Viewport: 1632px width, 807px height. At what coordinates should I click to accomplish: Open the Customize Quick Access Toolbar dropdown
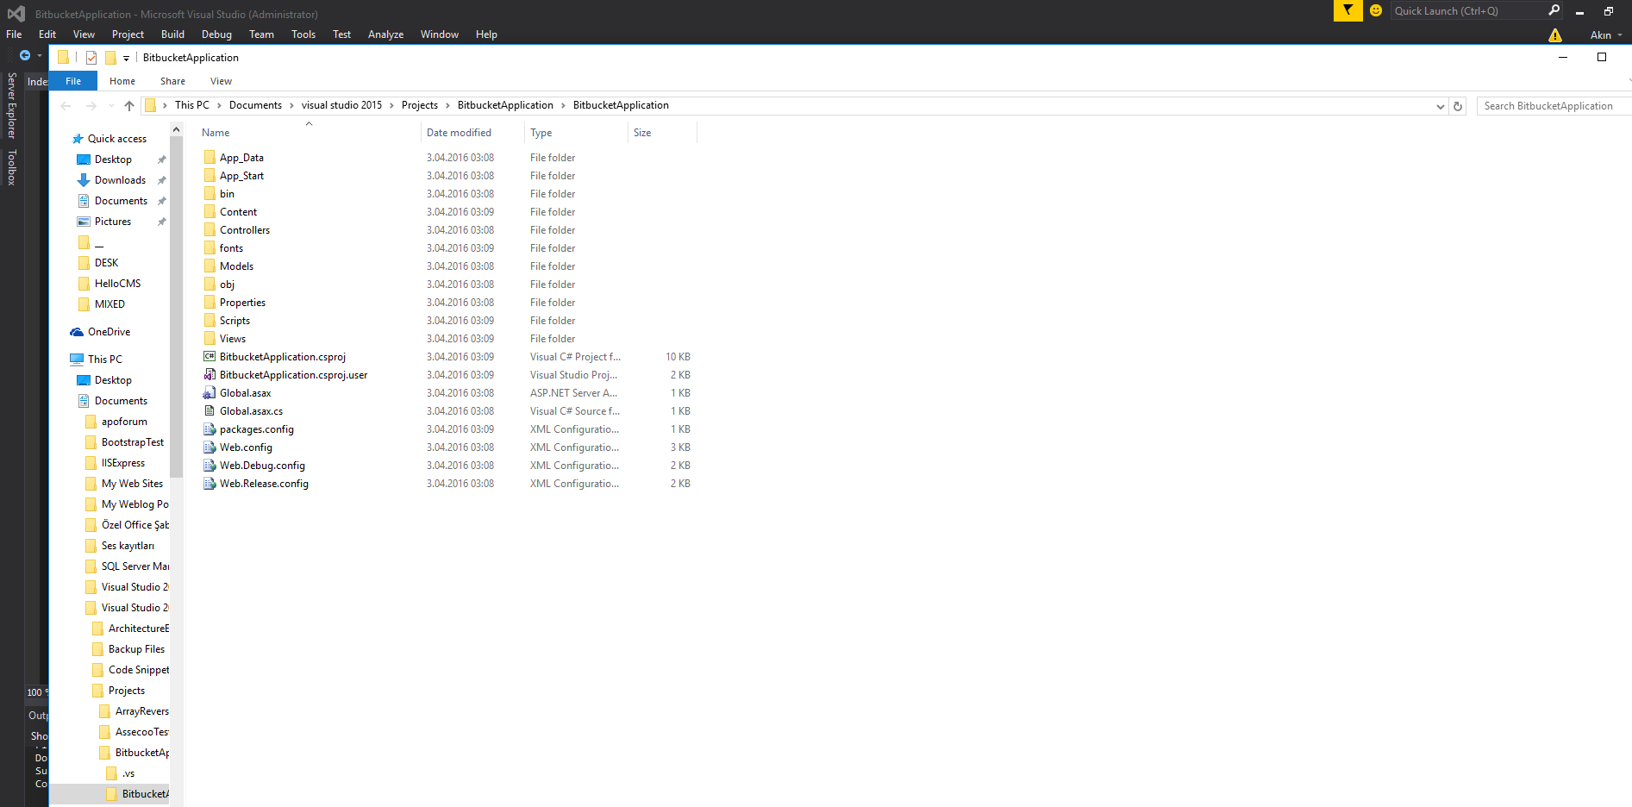(126, 59)
